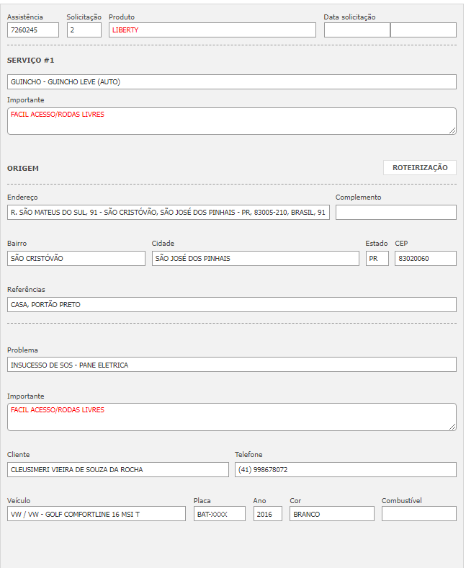Click the Referências field

coord(232,305)
